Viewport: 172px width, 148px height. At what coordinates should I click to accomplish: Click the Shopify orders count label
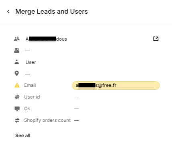click(x=47, y=120)
